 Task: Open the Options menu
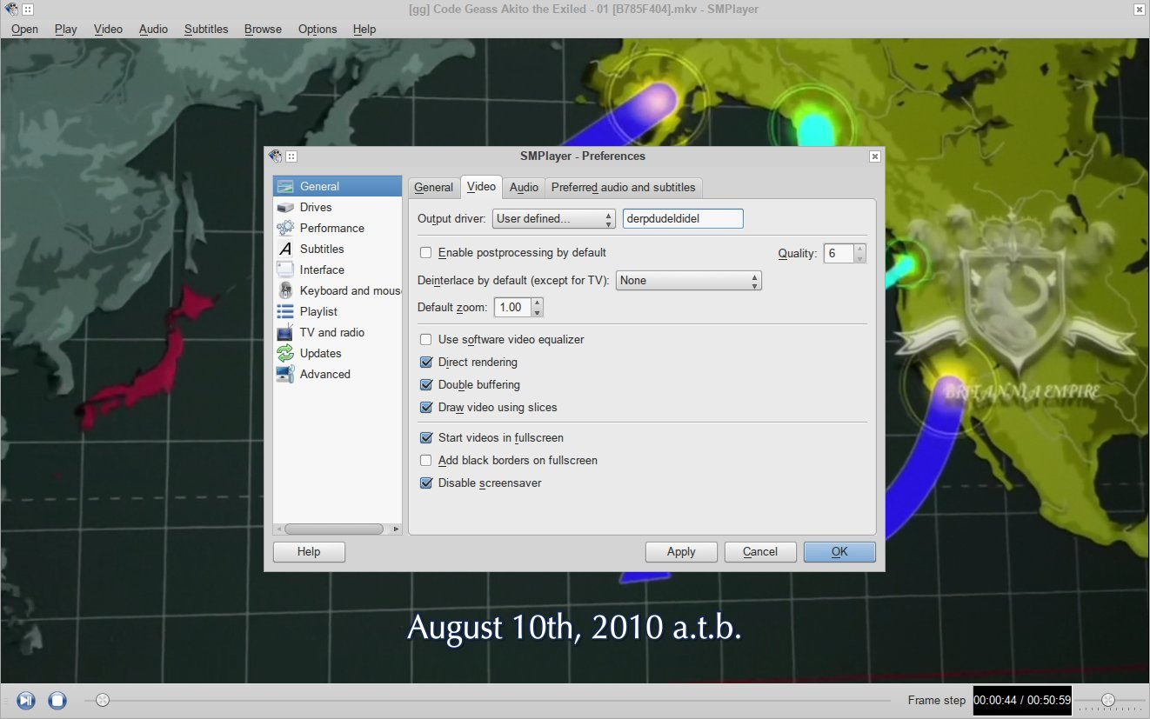[x=318, y=29]
